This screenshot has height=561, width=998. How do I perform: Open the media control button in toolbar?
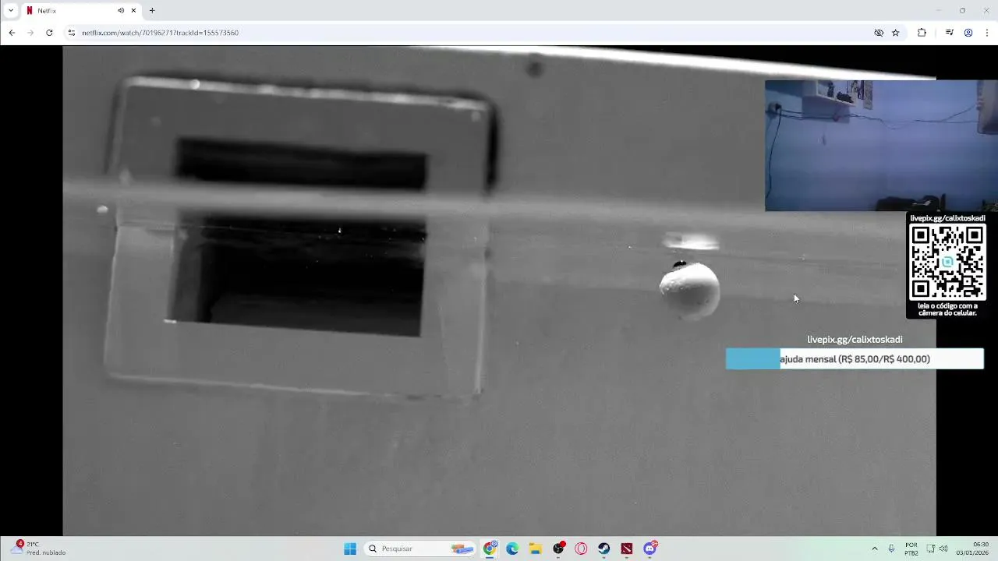click(949, 33)
